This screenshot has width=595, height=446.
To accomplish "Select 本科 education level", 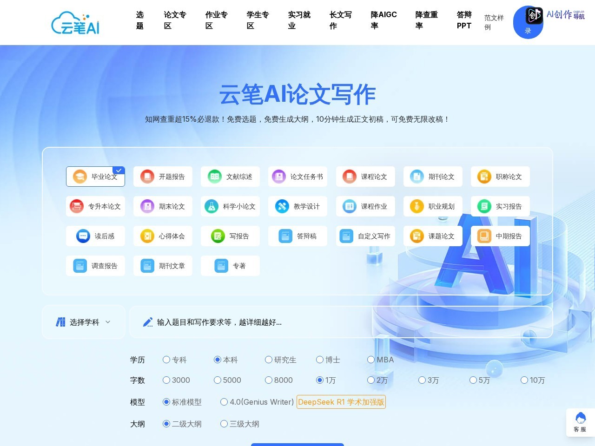I will (218, 360).
